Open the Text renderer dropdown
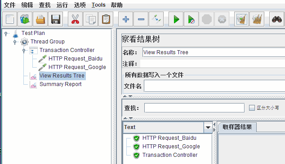This screenshot has height=164, width=285. click(208, 127)
